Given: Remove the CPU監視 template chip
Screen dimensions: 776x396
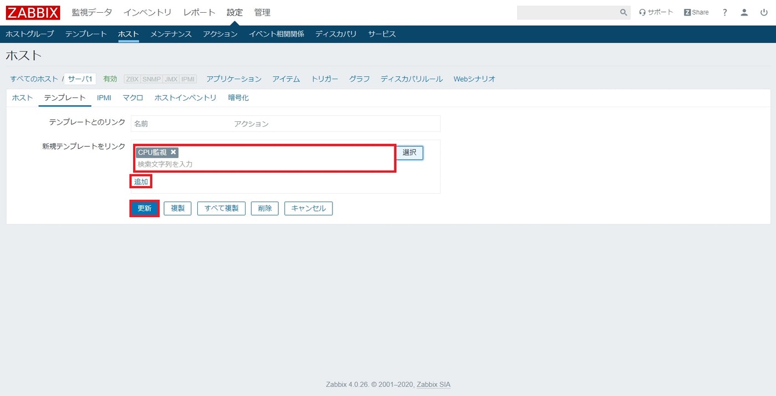Looking at the screenshot, I should coord(173,152).
